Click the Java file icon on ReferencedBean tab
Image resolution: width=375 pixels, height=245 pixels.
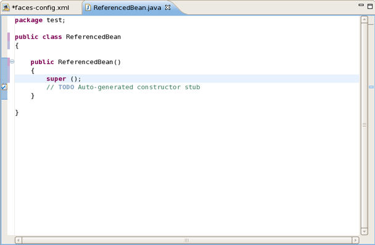(88, 7)
